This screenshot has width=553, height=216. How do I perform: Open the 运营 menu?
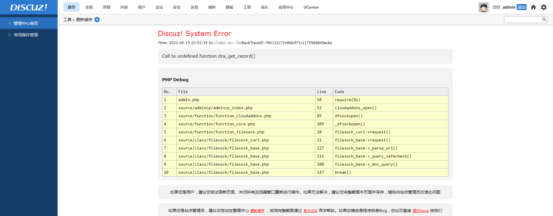[x=194, y=7]
